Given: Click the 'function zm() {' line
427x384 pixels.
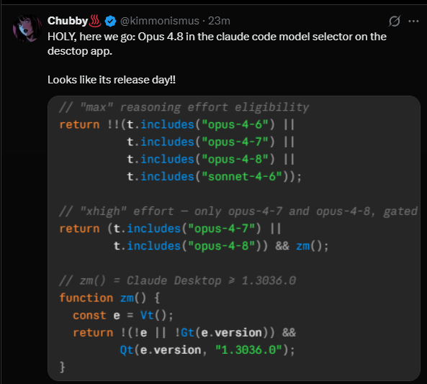Looking at the screenshot, I should tap(109, 298).
